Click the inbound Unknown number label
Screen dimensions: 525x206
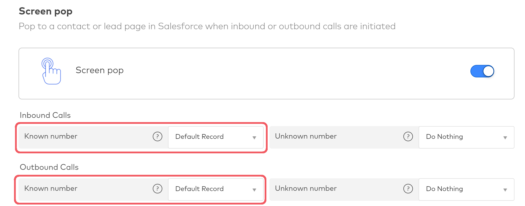tap(306, 136)
